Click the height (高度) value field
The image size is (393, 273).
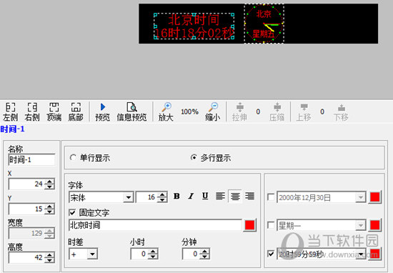point(26,257)
